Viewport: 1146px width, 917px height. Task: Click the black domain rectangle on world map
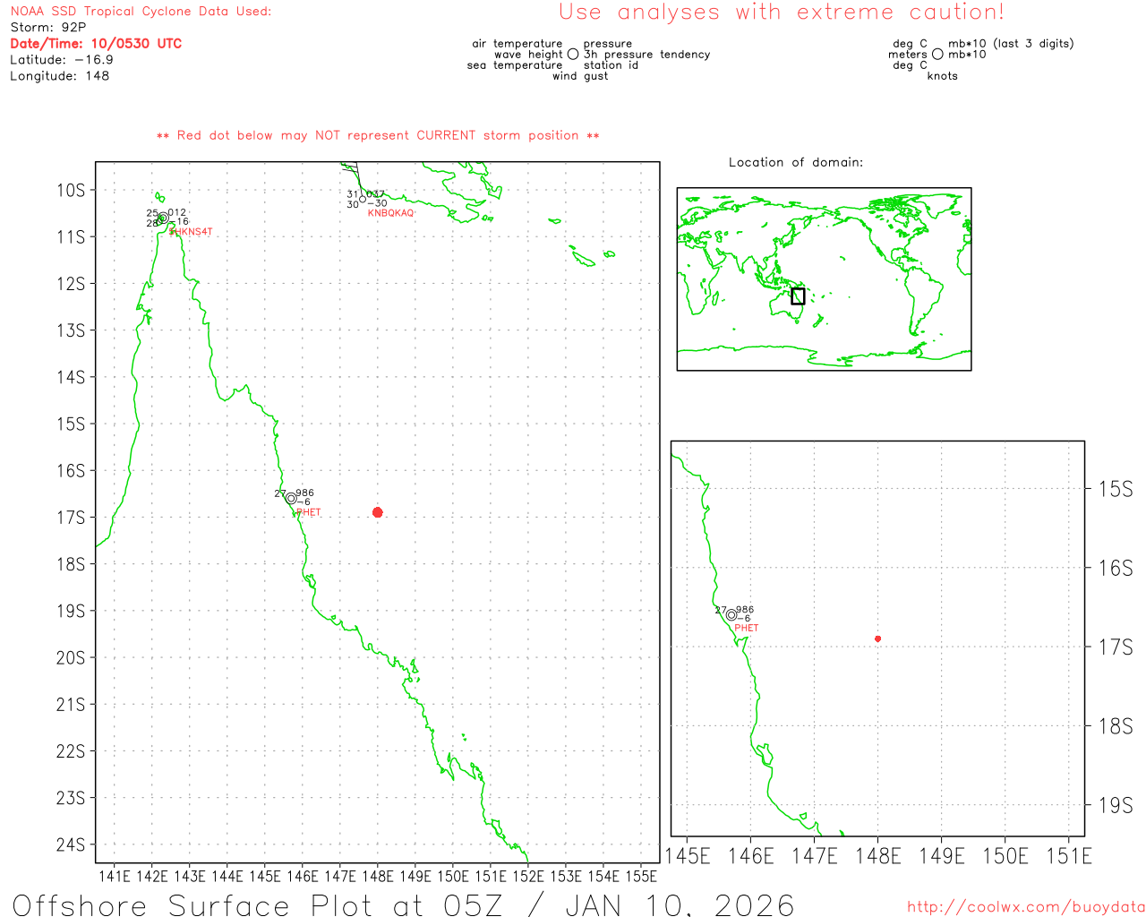click(x=798, y=296)
